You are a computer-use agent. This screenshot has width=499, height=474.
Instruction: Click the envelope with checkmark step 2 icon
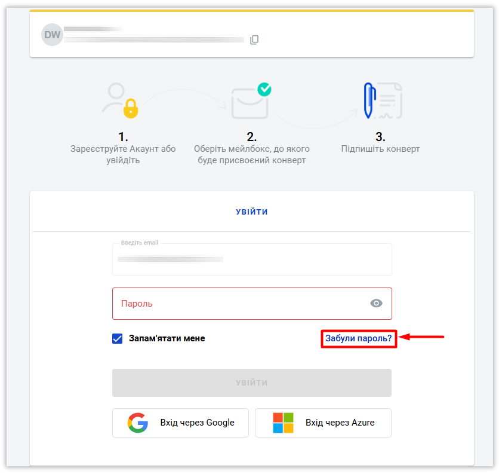click(251, 101)
